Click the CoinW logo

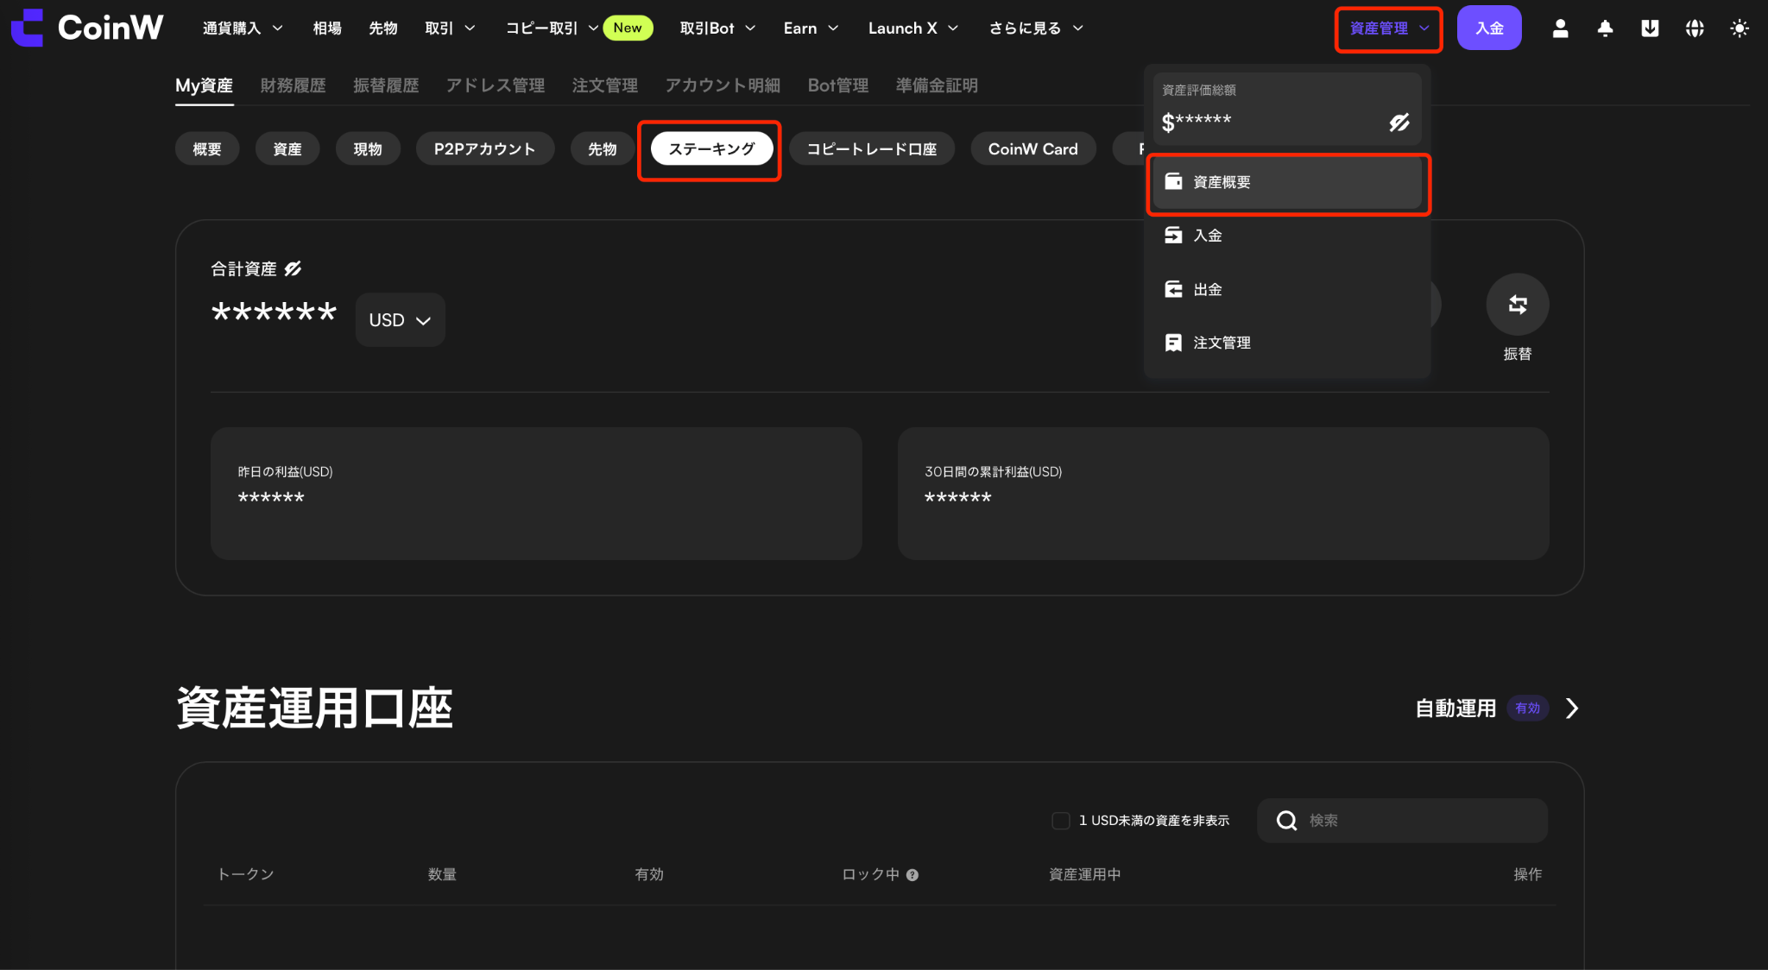(x=86, y=28)
